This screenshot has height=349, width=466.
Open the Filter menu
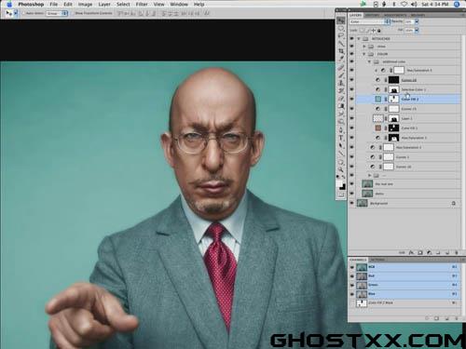(142, 5)
